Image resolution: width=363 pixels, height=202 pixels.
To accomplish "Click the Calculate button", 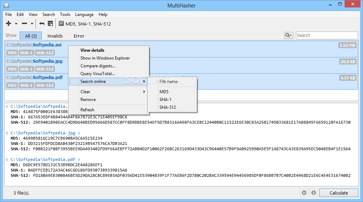I will [x=339, y=193].
